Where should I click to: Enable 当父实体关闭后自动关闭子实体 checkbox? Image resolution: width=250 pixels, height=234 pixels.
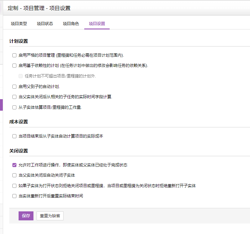pos(14,175)
